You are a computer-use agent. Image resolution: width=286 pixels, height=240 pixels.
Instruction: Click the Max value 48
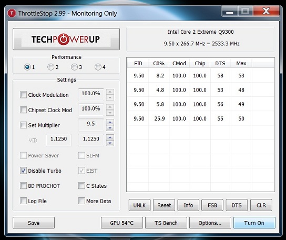click(x=241, y=90)
